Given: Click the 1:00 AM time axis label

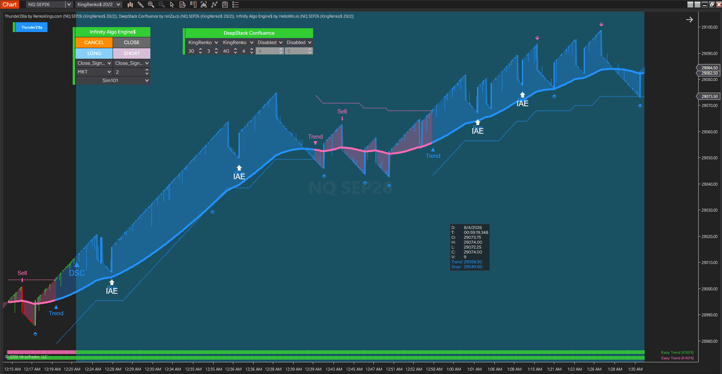Looking at the screenshot, I should click(454, 369).
